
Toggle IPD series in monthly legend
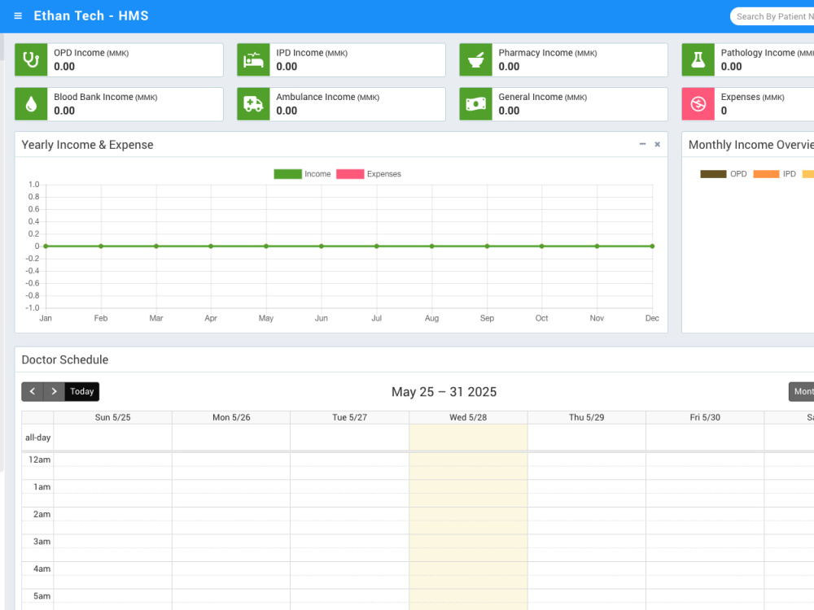[775, 174]
